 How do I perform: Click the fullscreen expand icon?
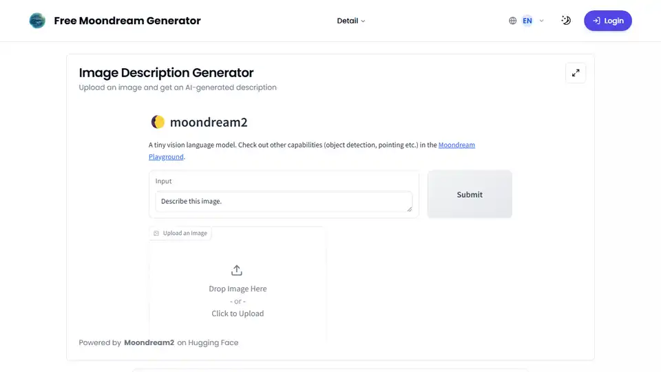point(576,73)
